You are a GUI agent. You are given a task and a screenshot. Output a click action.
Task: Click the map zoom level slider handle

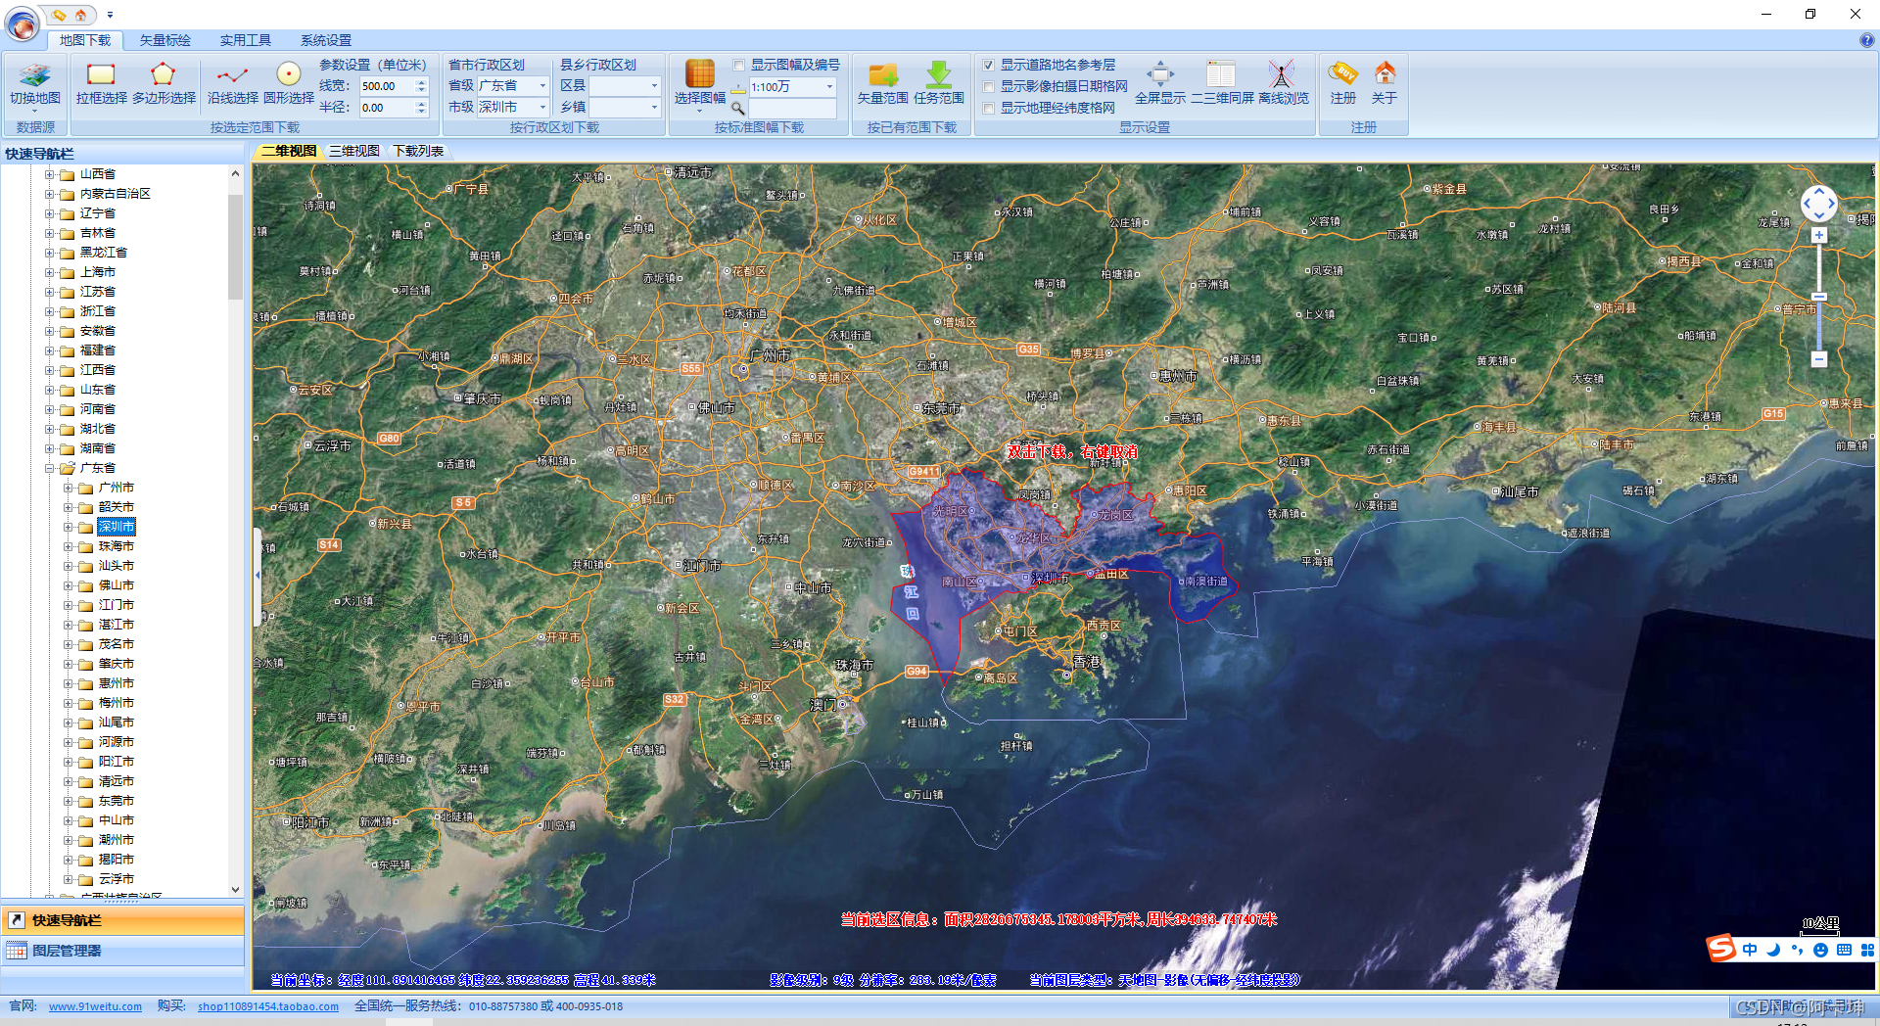click(1818, 297)
